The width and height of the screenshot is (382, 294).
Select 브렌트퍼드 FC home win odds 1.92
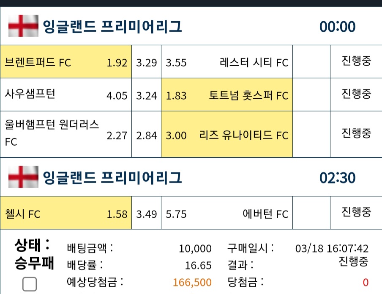[66, 62]
